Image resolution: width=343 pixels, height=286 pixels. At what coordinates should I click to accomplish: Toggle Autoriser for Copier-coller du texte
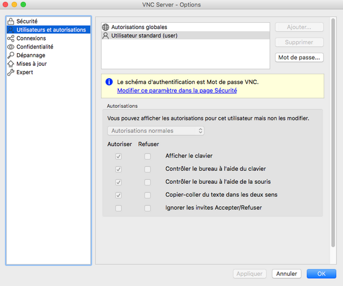[x=118, y=195]
